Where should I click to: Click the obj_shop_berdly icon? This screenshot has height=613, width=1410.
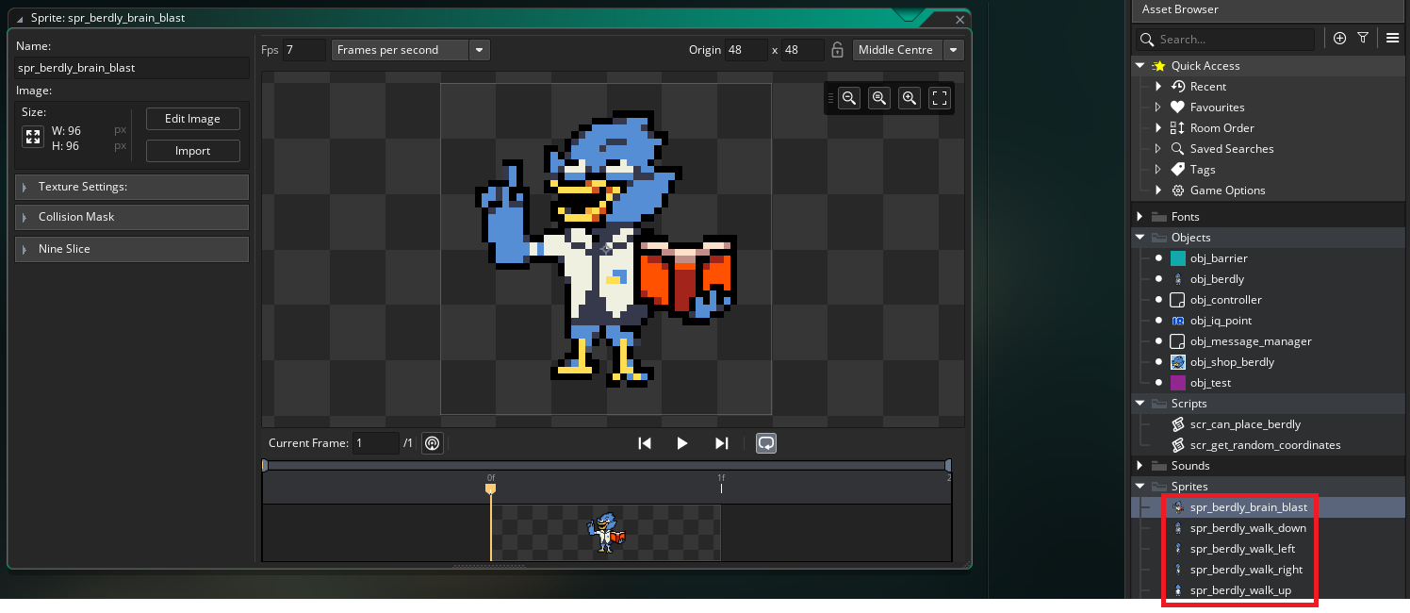click(1177, 362)
